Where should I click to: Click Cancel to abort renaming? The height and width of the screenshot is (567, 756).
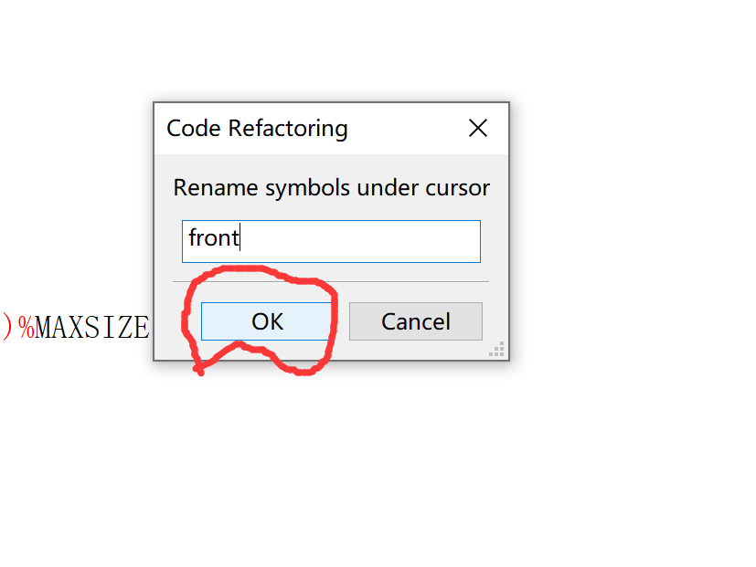tap(415, 321)
